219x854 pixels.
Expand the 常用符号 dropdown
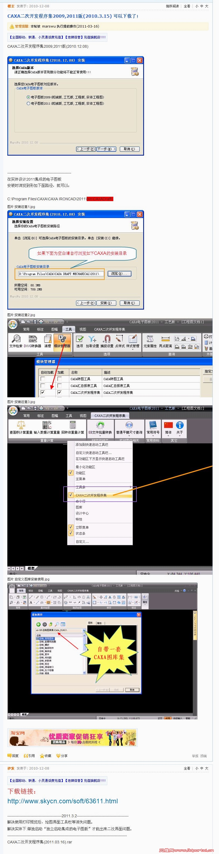[x=153, y=436]
